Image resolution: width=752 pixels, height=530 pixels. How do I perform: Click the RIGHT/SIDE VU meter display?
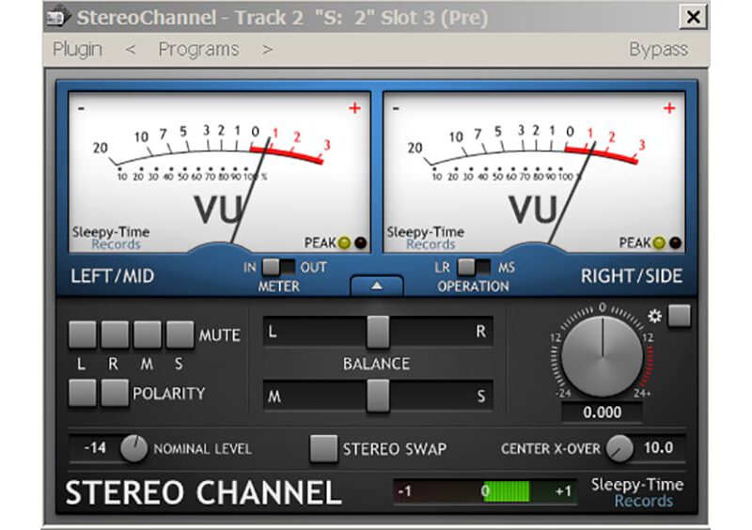[534, 172]
